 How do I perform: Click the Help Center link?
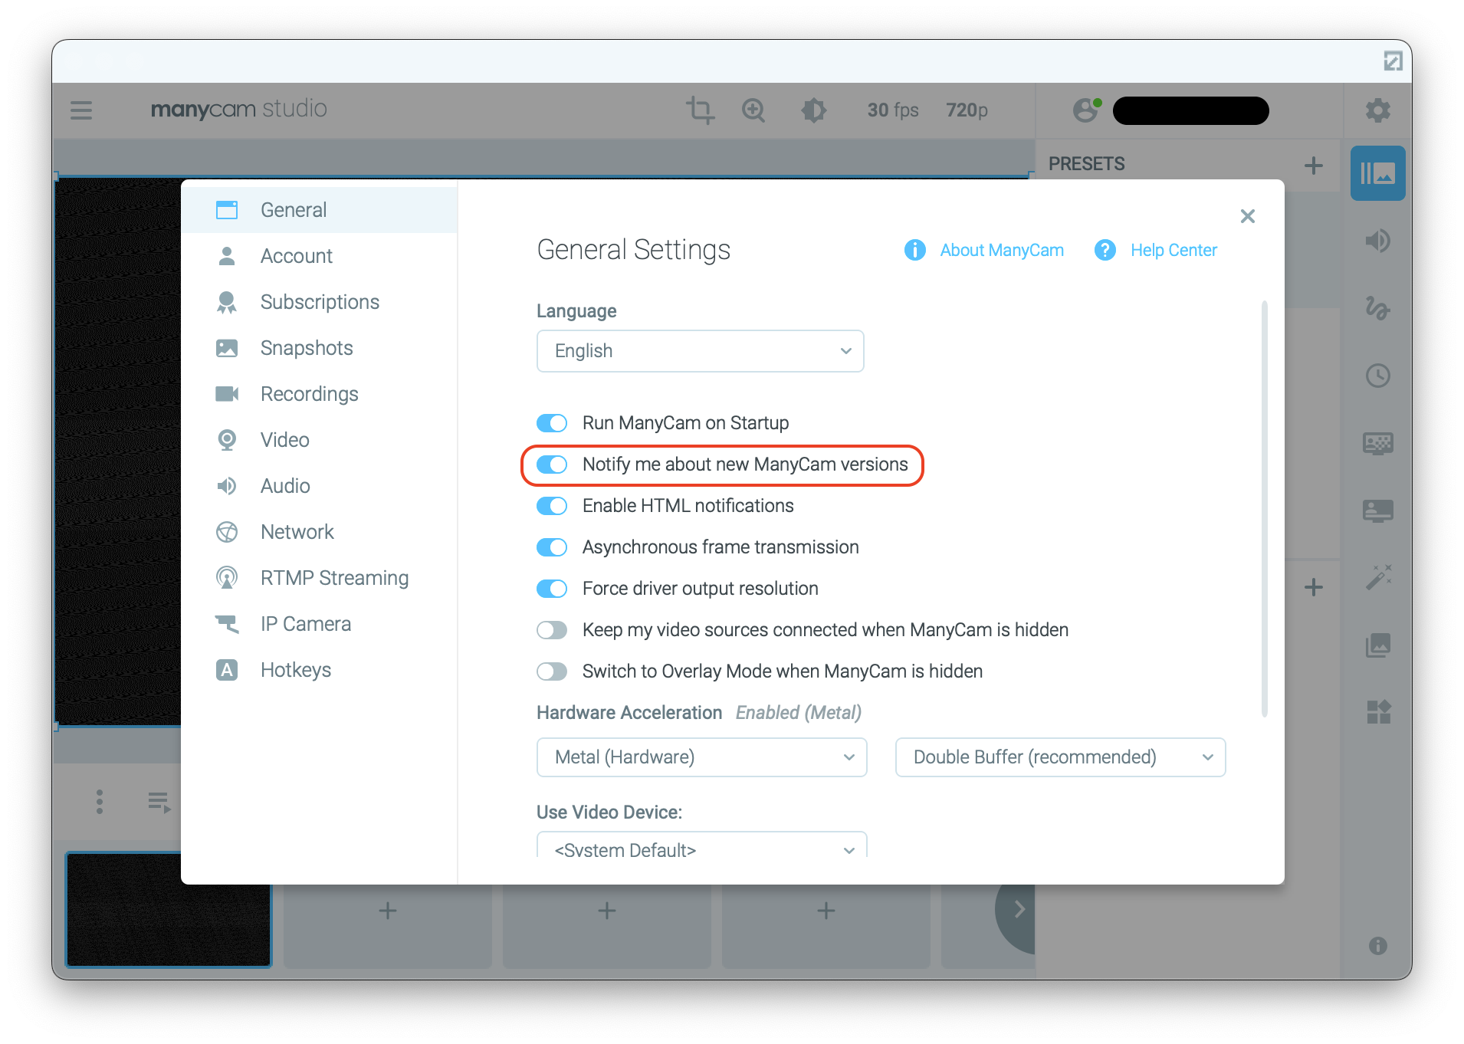1173,250
